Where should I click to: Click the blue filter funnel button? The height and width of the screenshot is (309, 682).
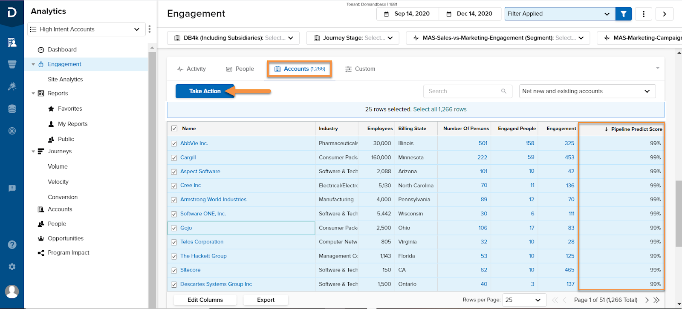click(x=624, y=14)
